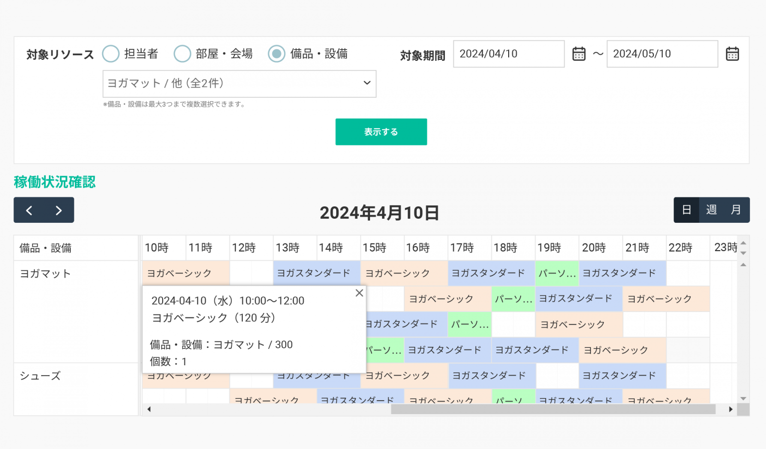This screenshot has height=449, width=766.
Task: Switch to the 週 (week) view
Action: tap(711, 210)
